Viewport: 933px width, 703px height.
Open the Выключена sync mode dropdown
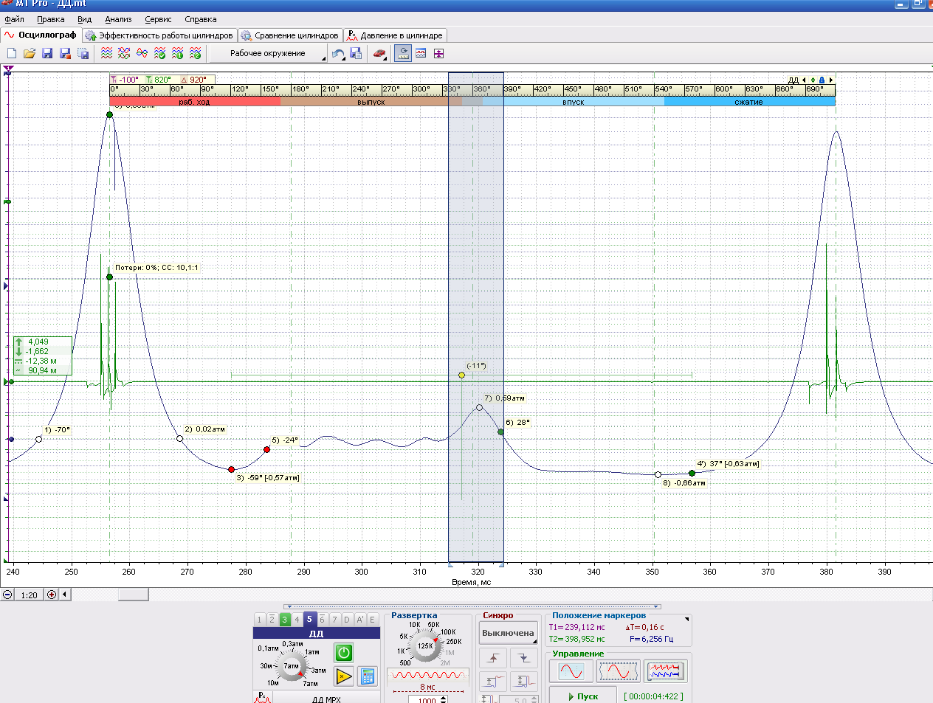point(508,633)
